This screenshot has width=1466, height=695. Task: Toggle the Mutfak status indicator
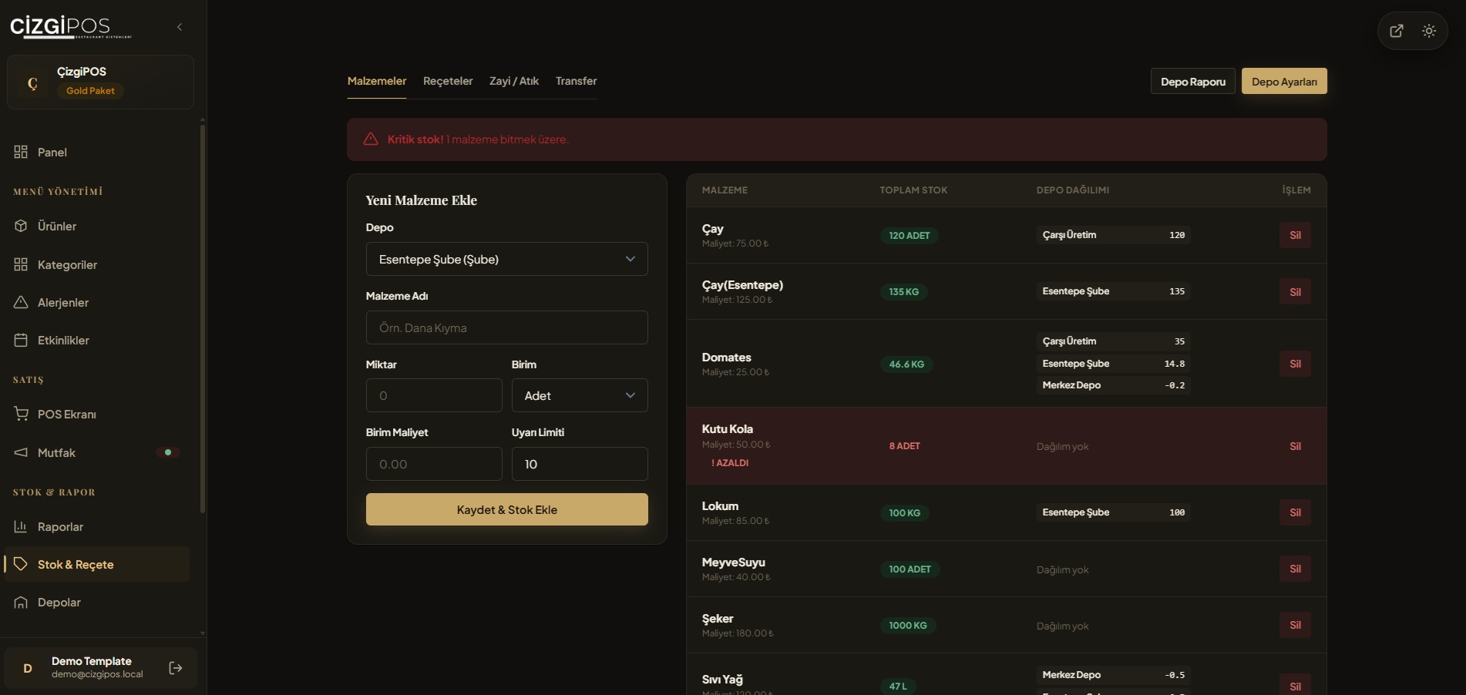coord(168,452)
